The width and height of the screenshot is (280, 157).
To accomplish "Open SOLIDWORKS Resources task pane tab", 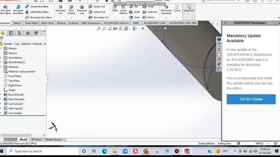I will coord(219,44).
